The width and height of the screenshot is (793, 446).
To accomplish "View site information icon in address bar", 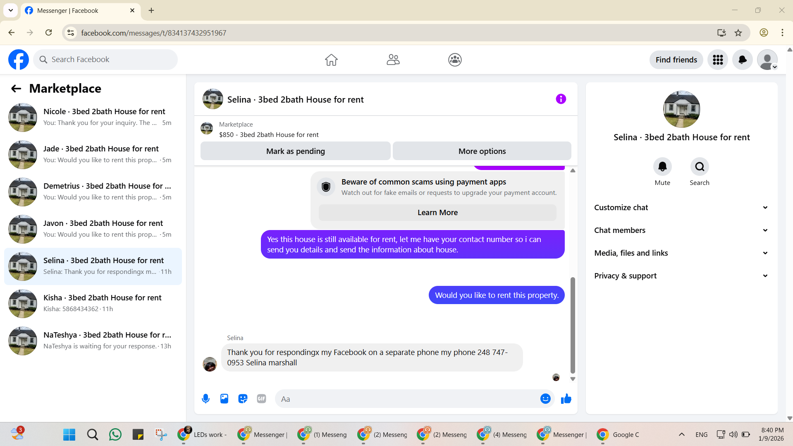I will (71, 33).
